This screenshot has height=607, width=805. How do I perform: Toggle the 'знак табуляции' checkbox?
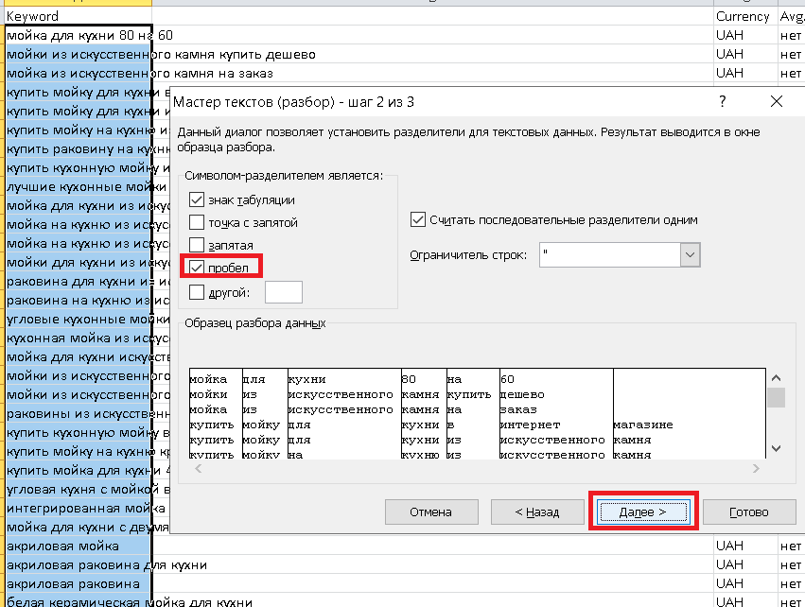click(197, 199)
